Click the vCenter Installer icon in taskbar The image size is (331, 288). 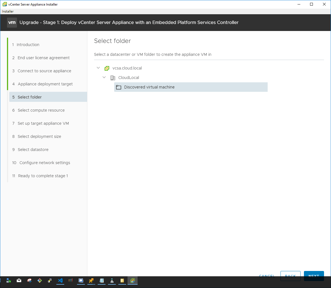(133, 280)
